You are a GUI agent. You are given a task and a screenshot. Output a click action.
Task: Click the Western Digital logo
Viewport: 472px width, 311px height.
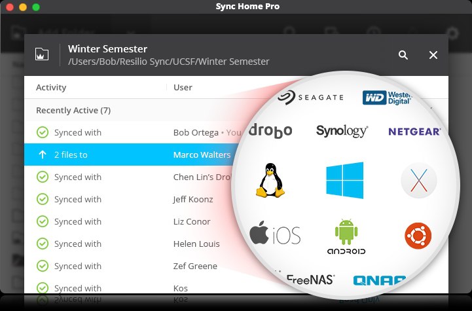[x=387, y=98]
